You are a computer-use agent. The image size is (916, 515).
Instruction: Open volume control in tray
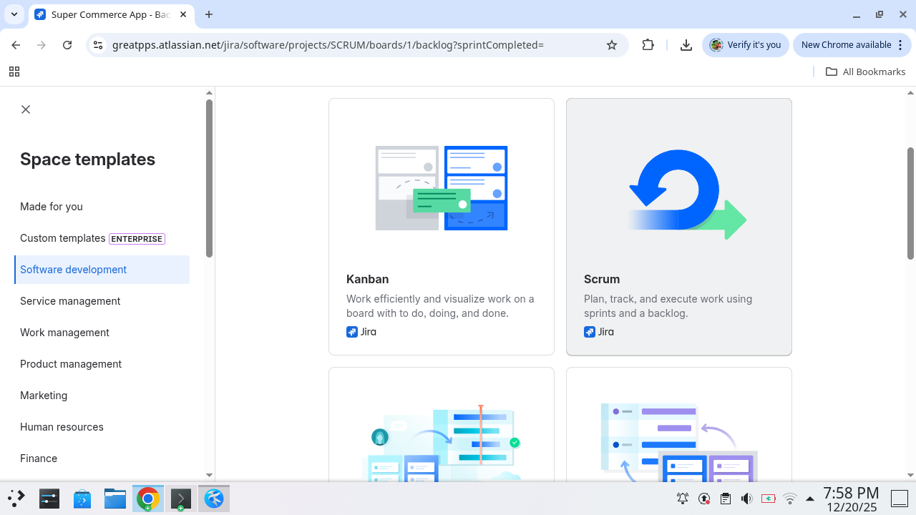(747, 499)
